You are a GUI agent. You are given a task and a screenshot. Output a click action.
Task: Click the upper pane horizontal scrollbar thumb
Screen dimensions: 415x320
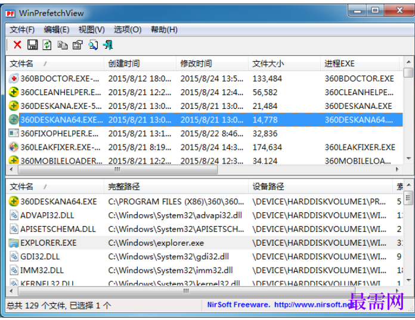tap(117, 170)
